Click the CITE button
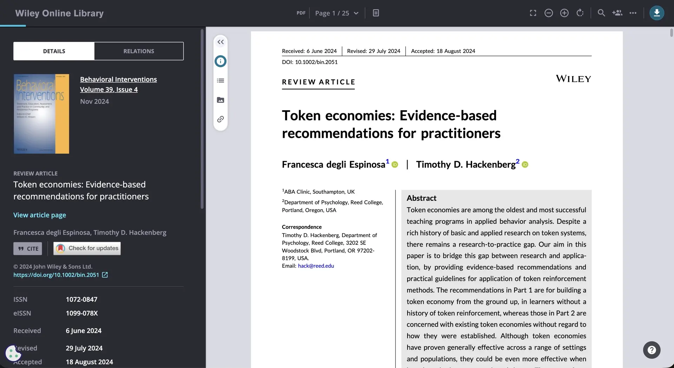Screen dimensions: 674x368 pos(28,248)
